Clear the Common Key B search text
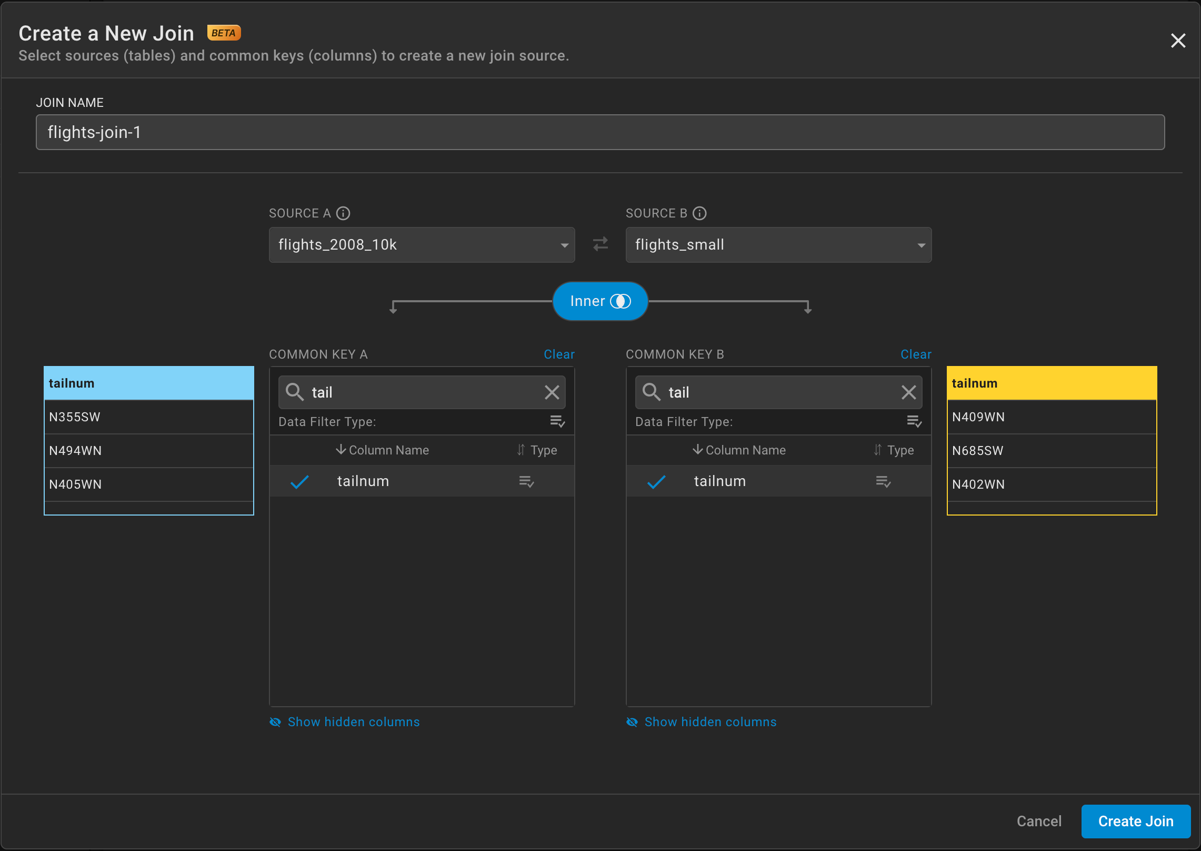This screenshot has height=851, width=1201. tap(908, 392)
